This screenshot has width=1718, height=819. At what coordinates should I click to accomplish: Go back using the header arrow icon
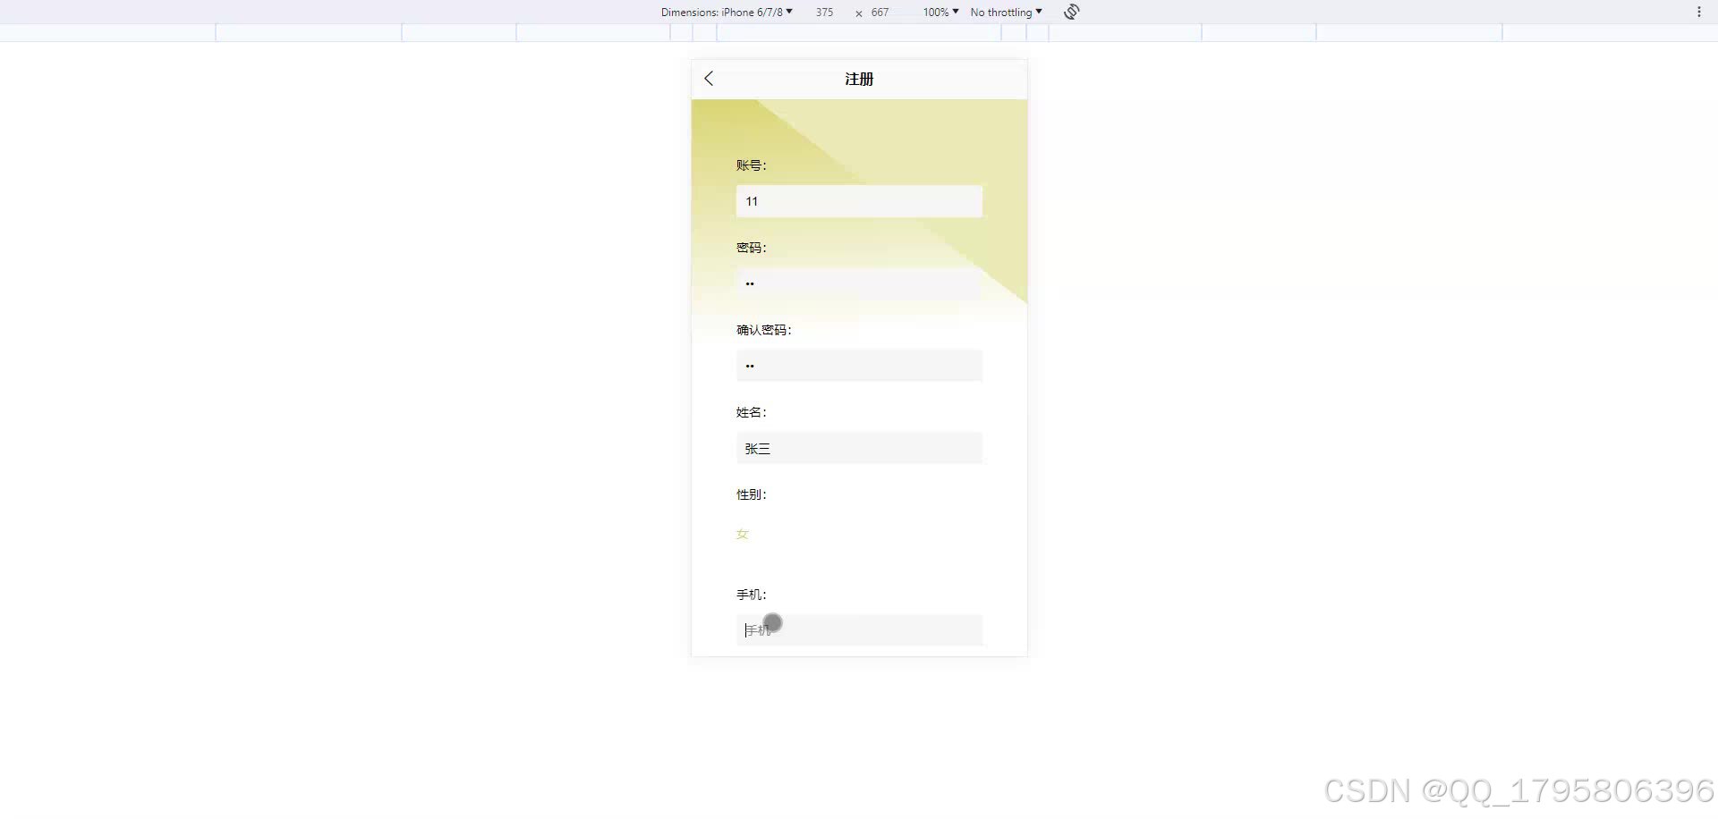(709, 79)
